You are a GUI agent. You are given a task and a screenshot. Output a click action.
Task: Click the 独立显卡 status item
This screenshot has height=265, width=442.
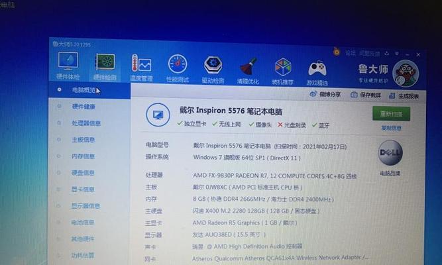pyautogui.click(x=192, y=124)
